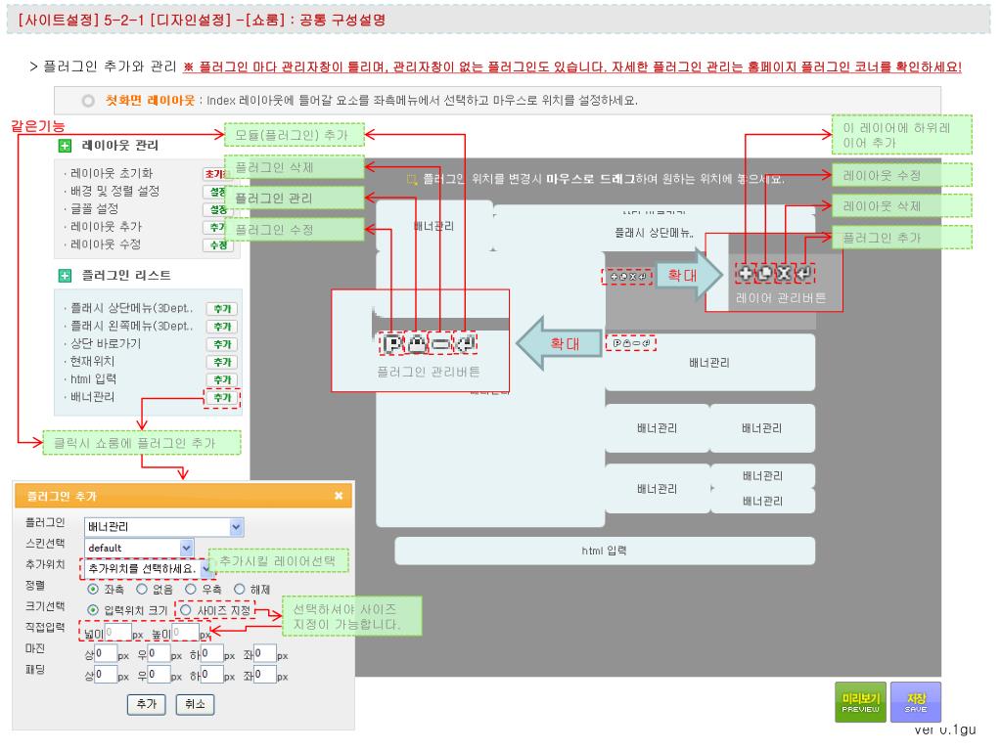The width and height of the screenshot is (1002, 751).
Task: Click enlarged lock icon for 플러그인 관리
Action: (417, 344)
